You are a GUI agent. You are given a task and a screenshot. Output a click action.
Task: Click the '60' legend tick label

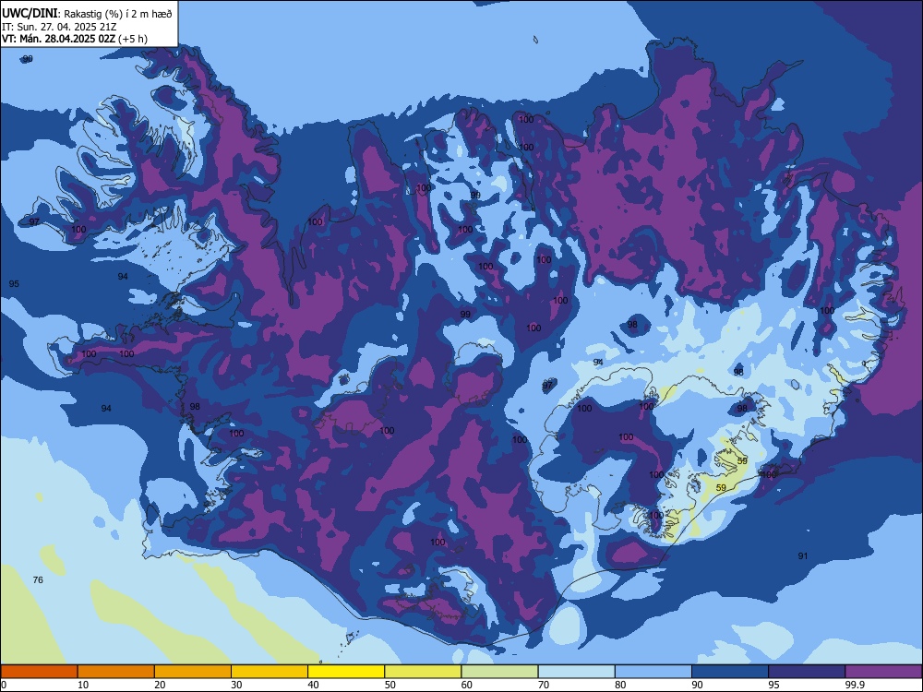click(467, 685)
